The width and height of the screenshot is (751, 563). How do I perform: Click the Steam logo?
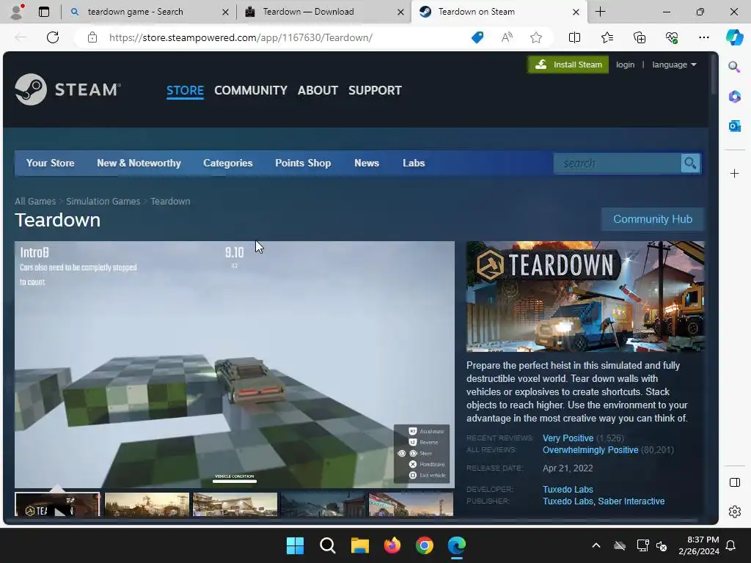point(67,89)
